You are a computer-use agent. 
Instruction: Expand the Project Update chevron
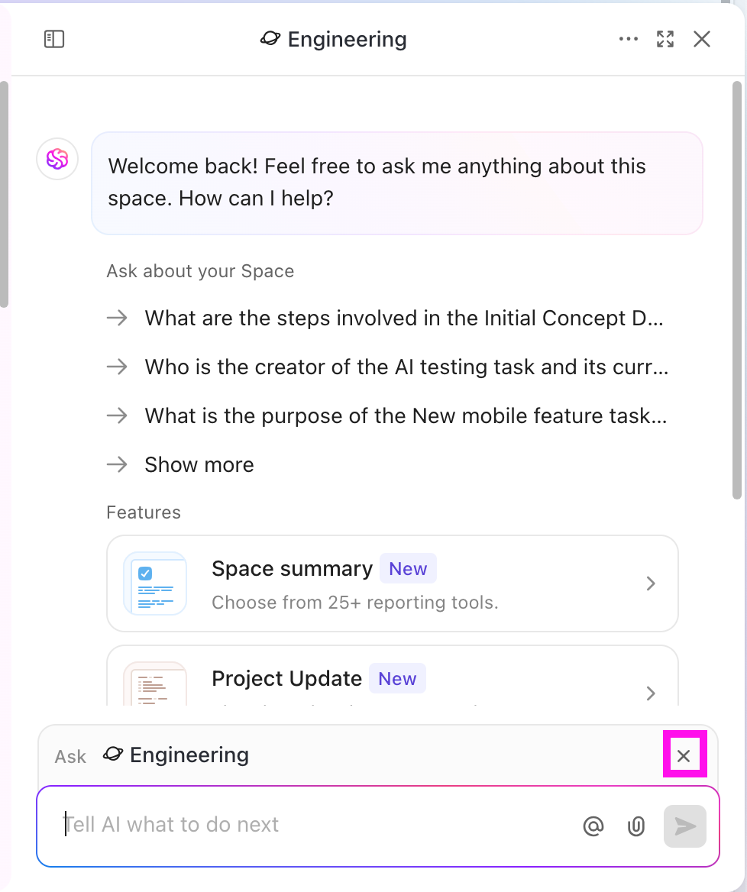(x=651, y=693)
